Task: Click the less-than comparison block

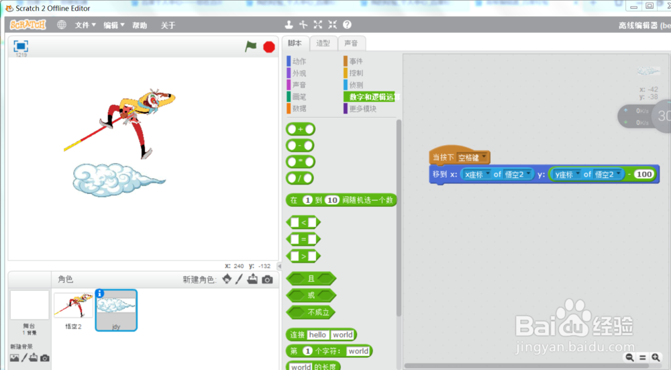Action: pyautogui.click(x=303, y=222)
